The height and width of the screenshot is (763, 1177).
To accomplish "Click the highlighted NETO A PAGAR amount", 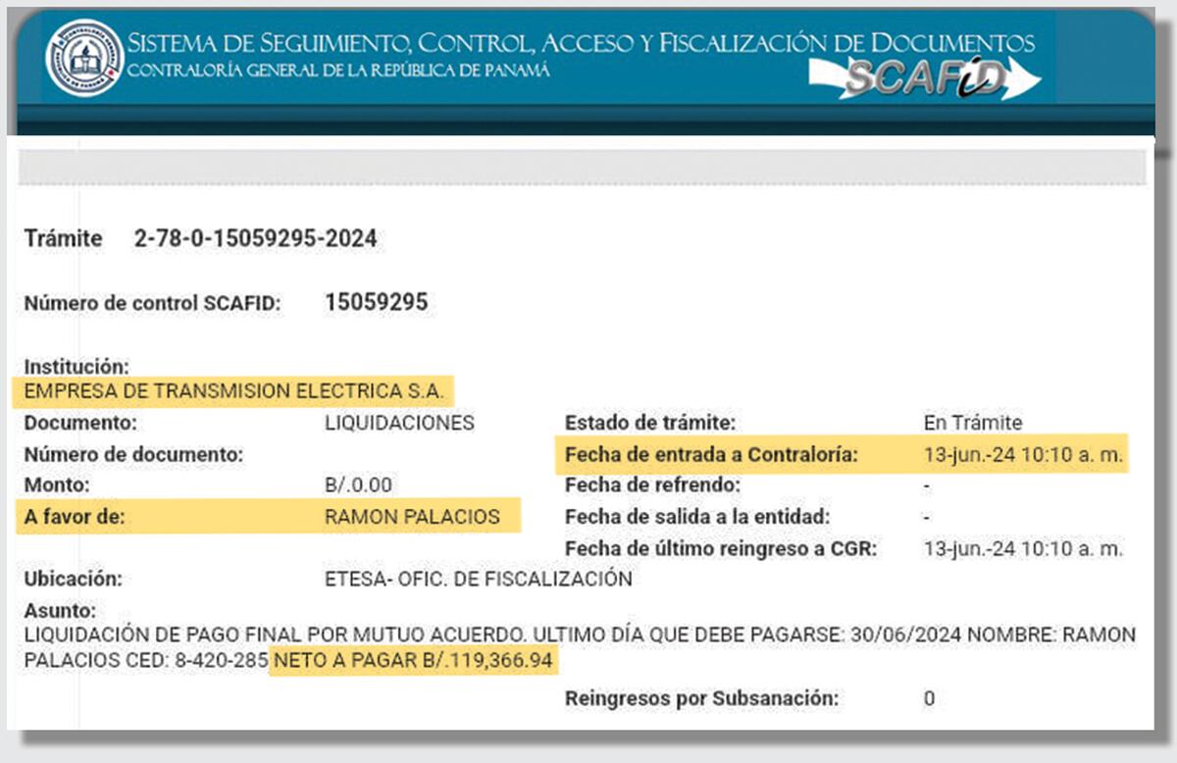I will click(413, 661).
